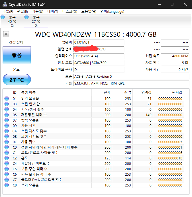The image size is (192, 197).
Task: Click status orb for C1 로드/언로드 사이클
Action: click(7, 153)
